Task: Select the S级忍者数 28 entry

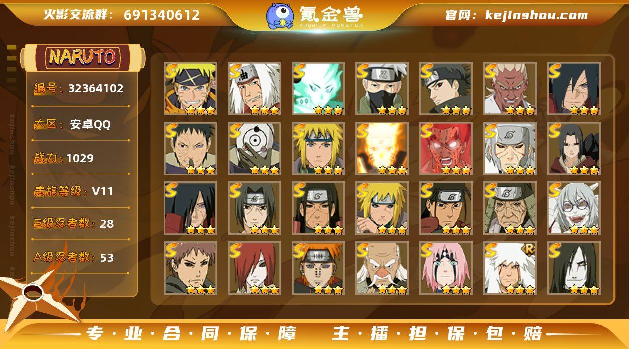Action: (x=74, y=223)
